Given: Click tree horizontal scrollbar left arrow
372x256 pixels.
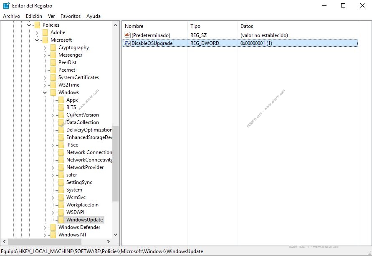Looking at the screenshot, I should point(4,242).
